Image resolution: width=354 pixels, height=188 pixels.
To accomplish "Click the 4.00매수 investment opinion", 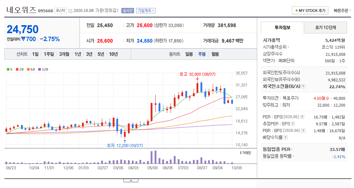I will click(321, 98).
